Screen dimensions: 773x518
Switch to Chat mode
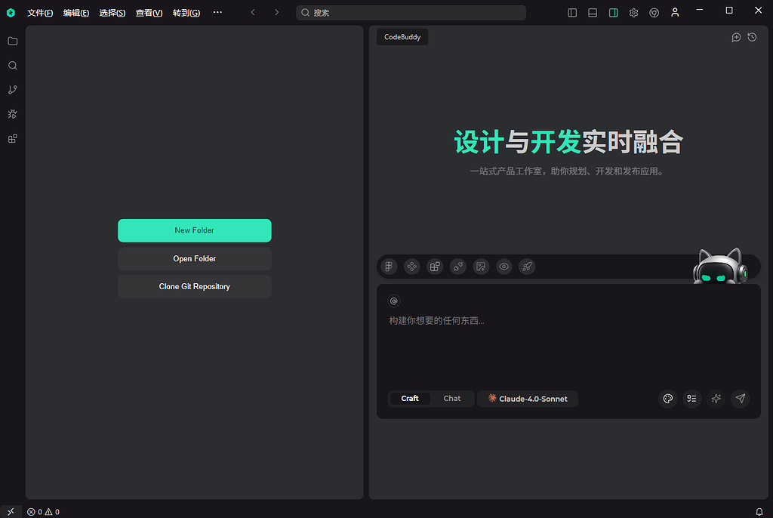pyautogui.click(x=452, y=398)
